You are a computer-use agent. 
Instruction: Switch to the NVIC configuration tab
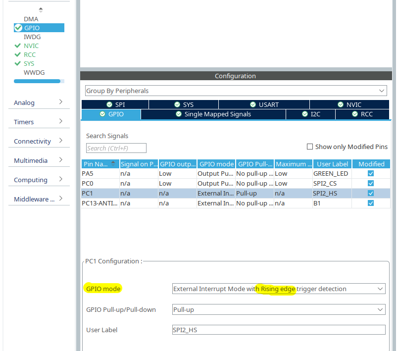[349, 104]
